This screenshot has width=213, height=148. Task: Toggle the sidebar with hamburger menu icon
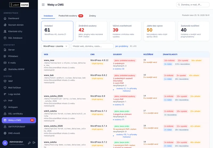pos(43,5)
